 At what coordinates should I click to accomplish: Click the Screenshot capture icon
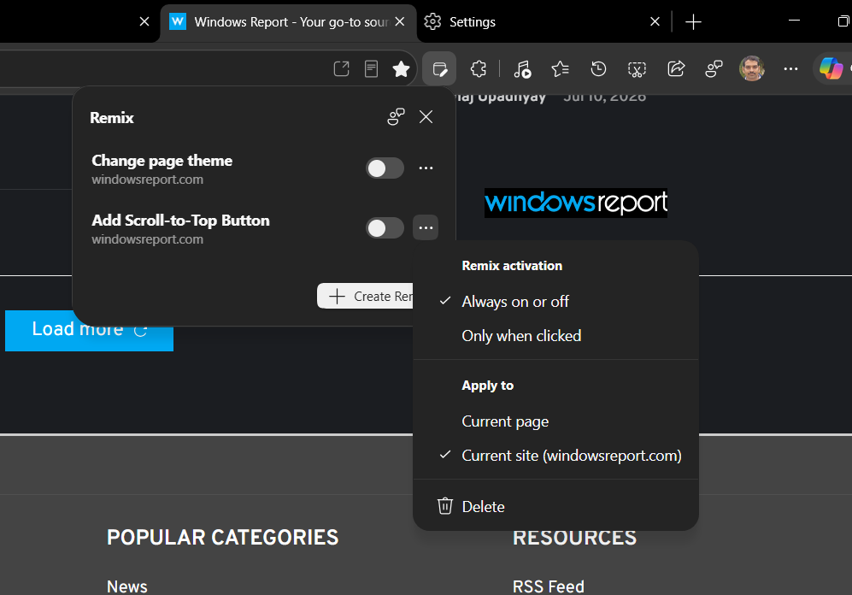(637, 69)
